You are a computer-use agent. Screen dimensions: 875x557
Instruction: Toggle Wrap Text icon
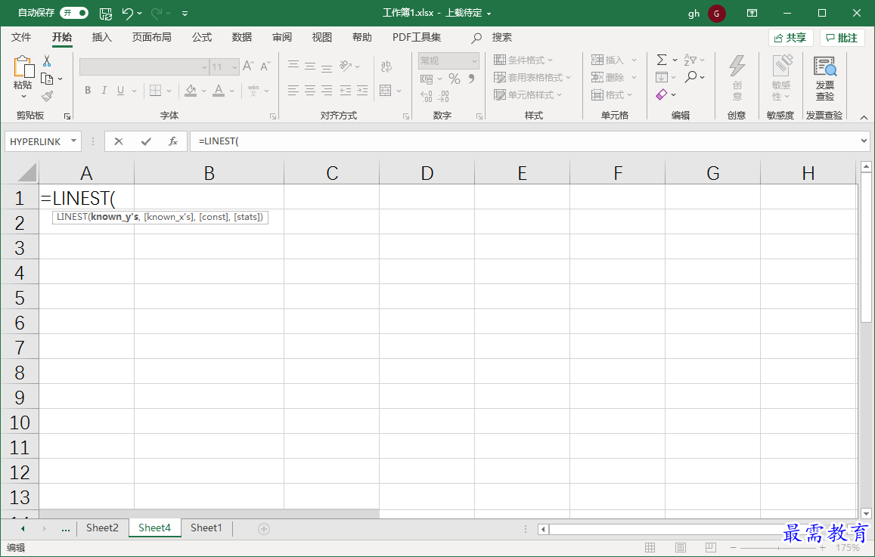point(386,67)
